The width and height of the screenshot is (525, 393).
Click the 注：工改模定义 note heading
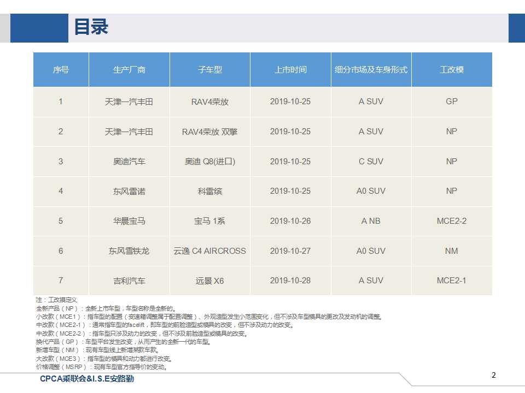click(56, 300)
